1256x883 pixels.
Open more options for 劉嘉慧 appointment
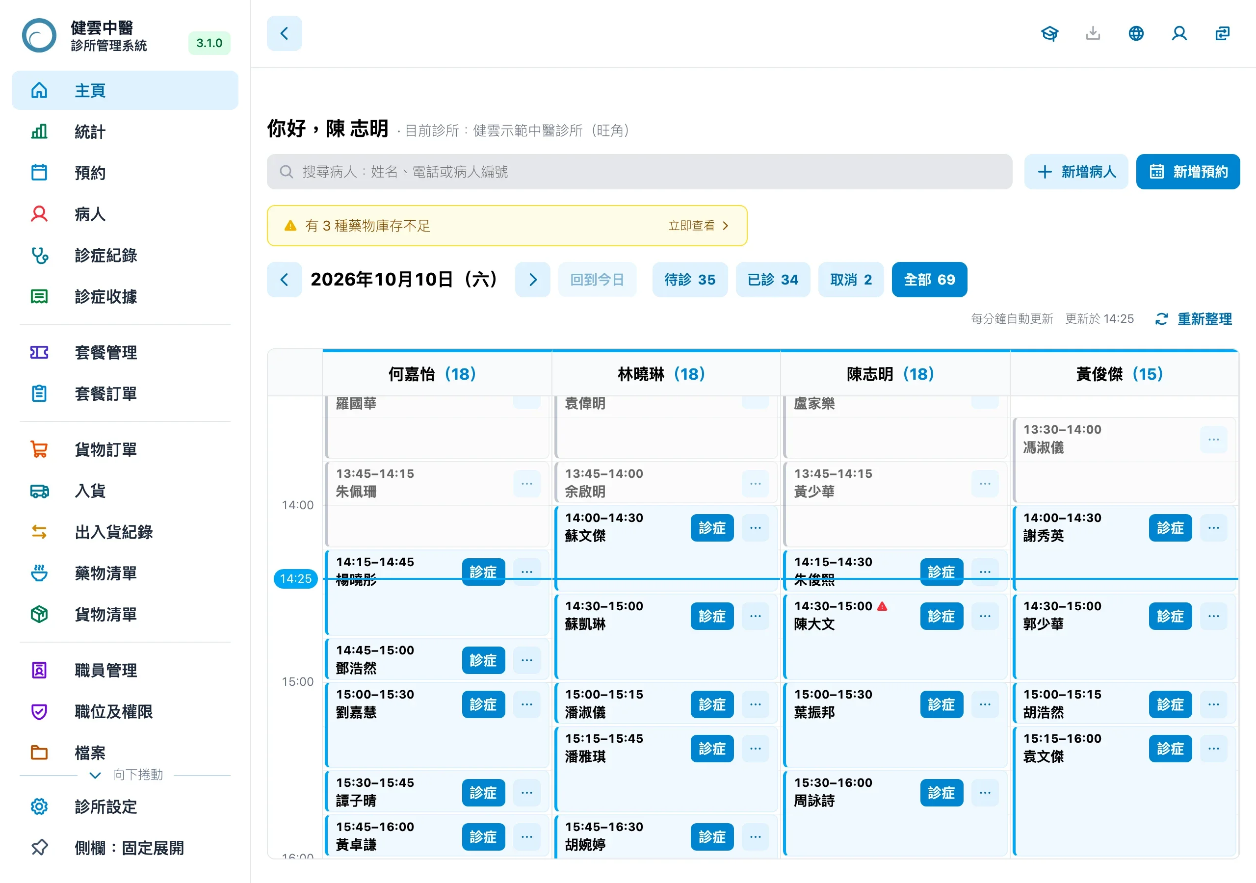point(526,704)
